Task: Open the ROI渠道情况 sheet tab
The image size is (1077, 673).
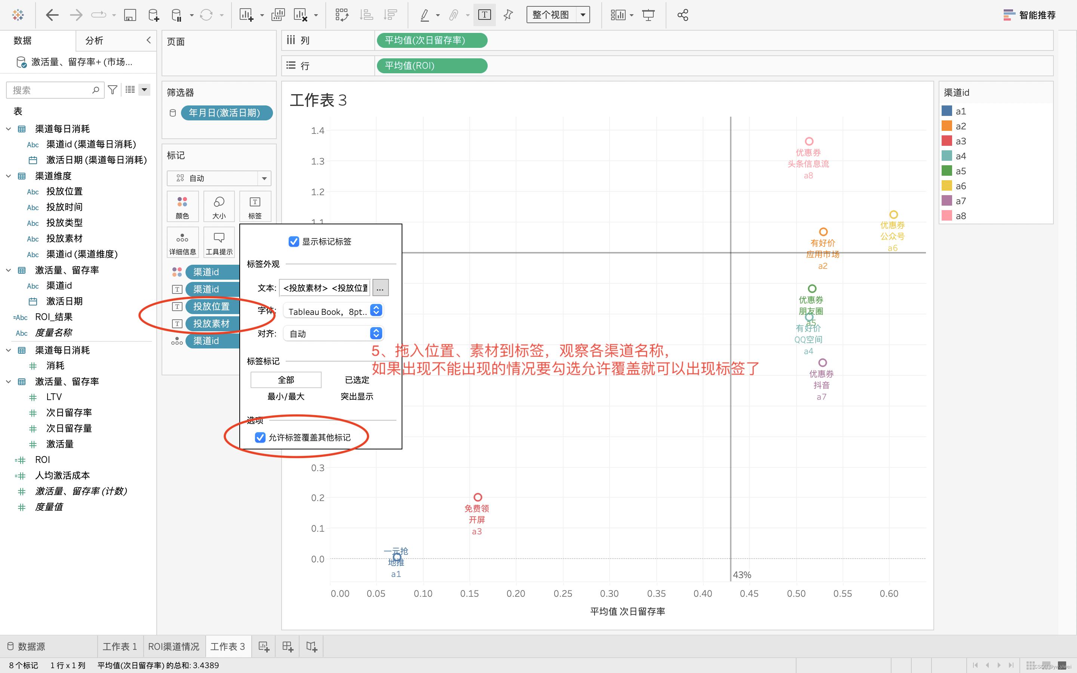Action: pos(174,646)
